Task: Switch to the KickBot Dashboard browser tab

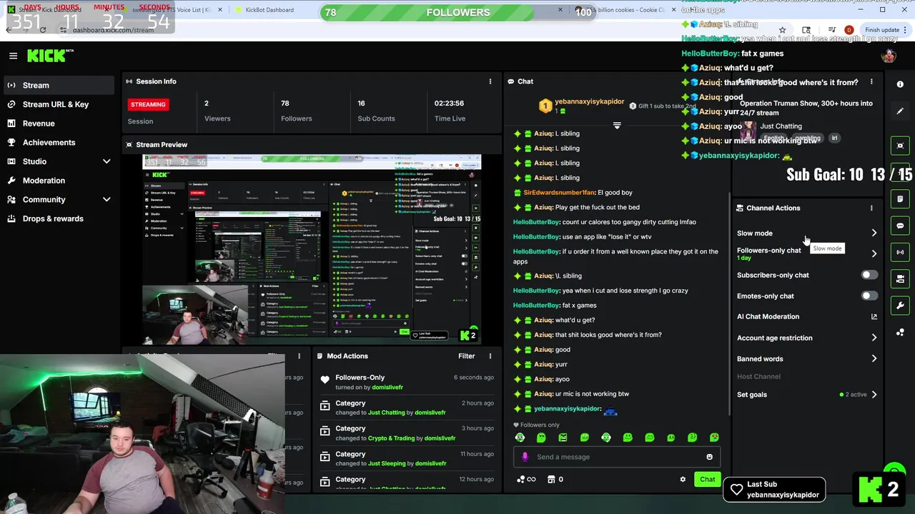Action: [269, 10]
